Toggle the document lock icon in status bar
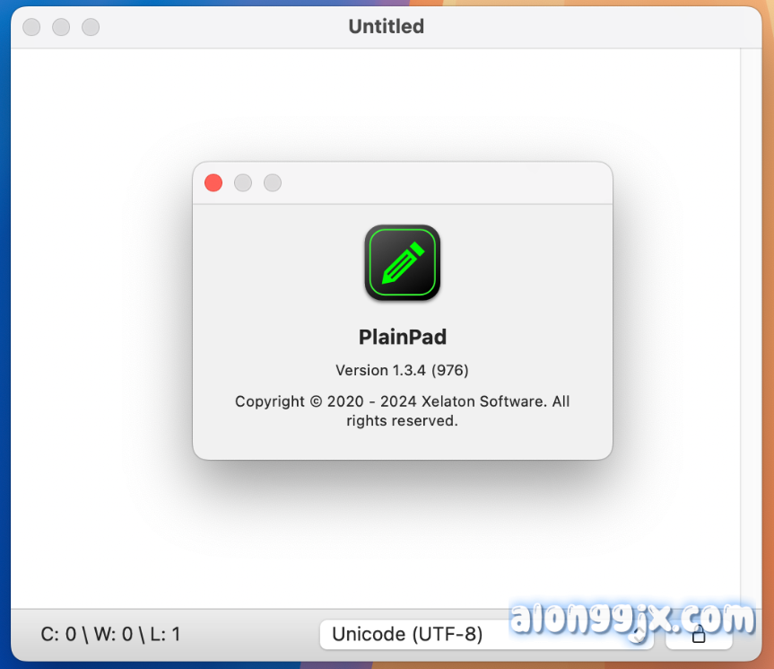Viewport: 774px width, 669px height. pyautogui.click(x=699, y=634)
